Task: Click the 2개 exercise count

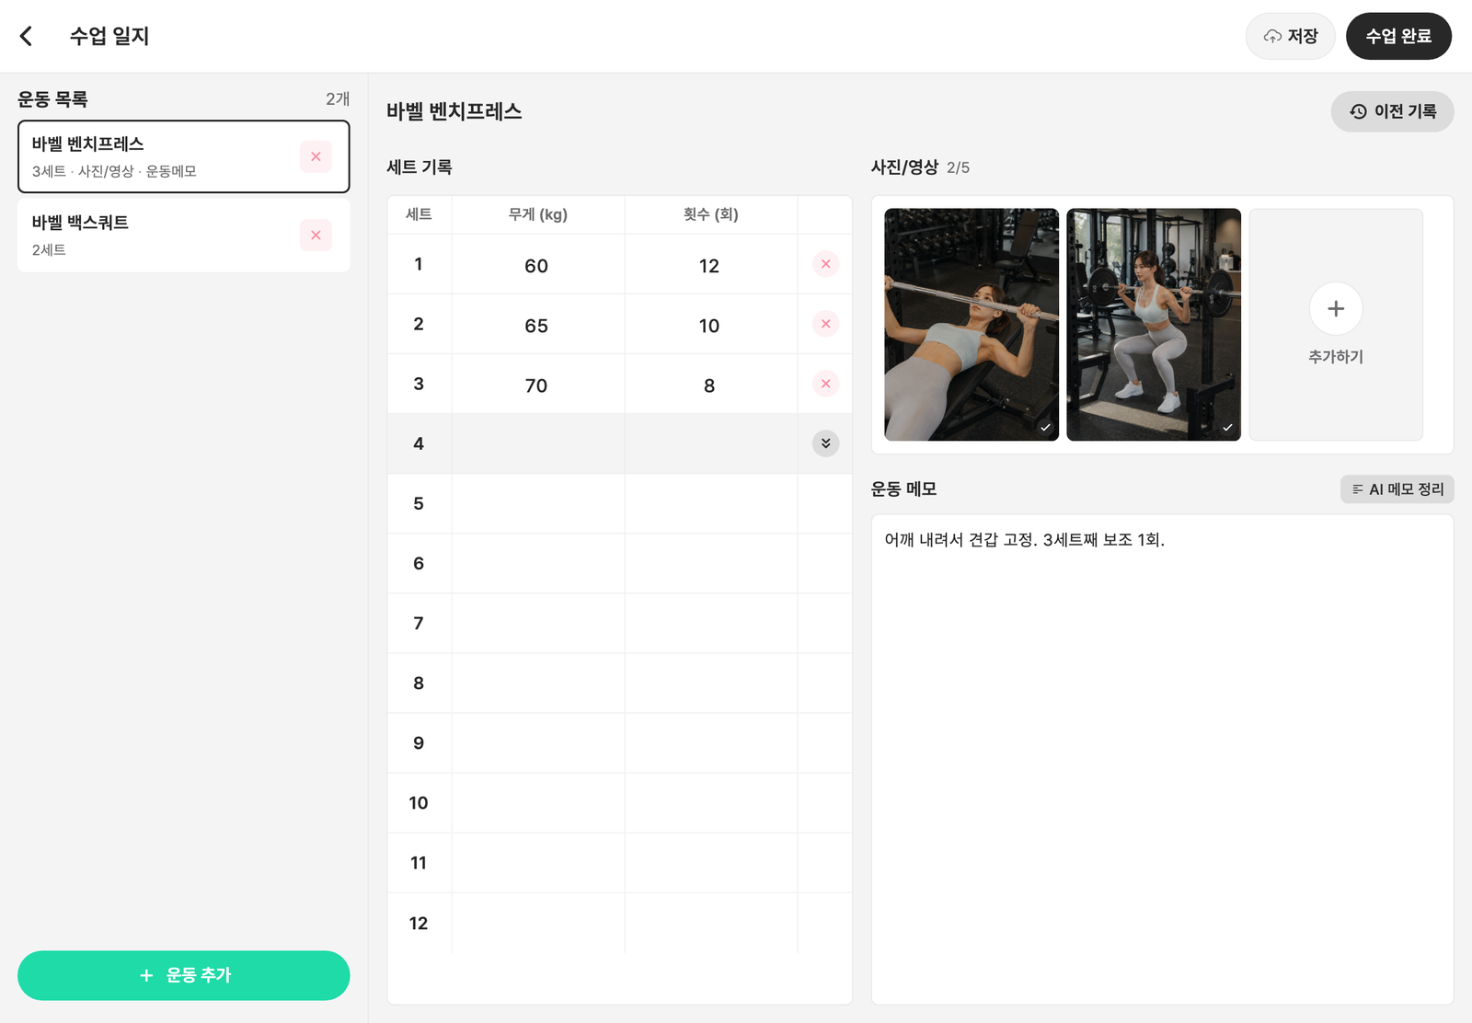Action: point(338,98)
